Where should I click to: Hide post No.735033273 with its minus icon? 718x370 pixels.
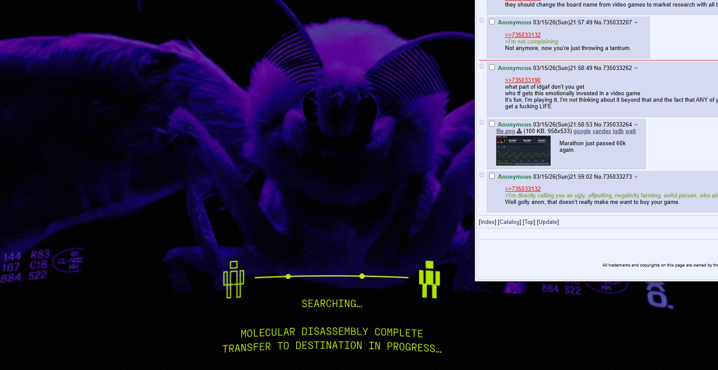click(x=482, y=175)
